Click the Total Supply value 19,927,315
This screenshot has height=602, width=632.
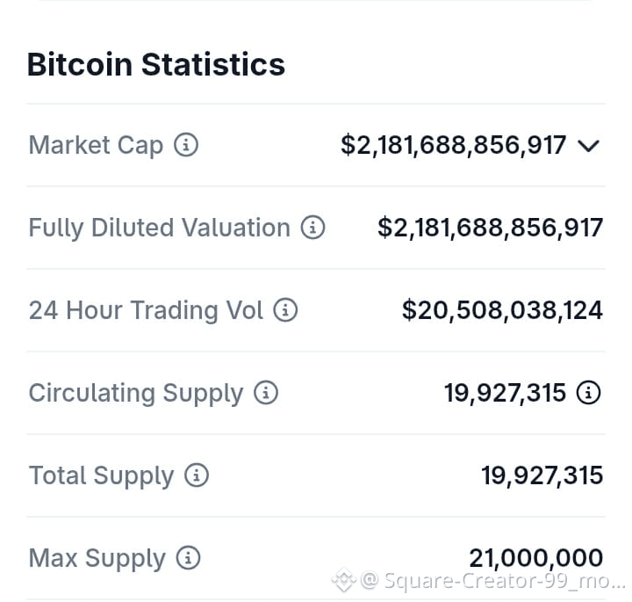click(542, 475)
